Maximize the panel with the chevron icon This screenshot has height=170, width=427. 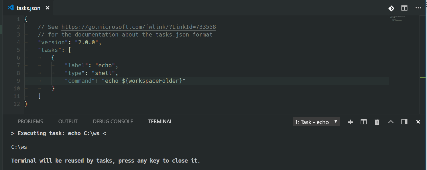coord(391,122)
